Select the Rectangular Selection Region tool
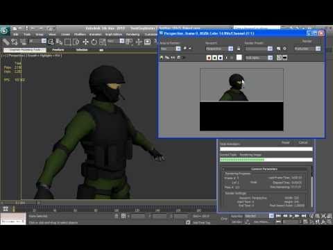The height and width of the screenshot is (250, 333). click(67, 42)
